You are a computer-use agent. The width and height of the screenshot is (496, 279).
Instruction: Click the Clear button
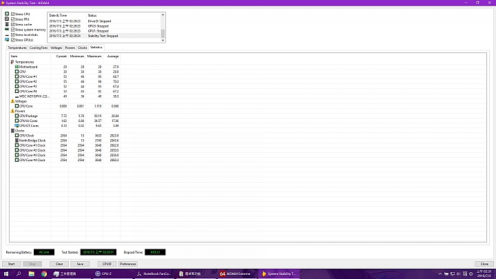[59, 264]
